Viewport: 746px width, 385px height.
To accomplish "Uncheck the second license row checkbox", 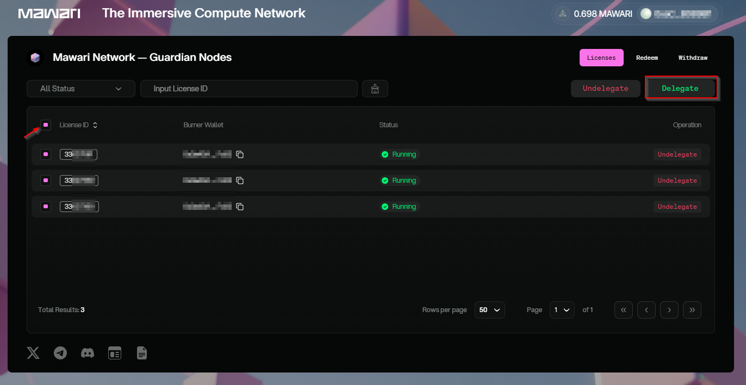I will pos(46,181).
